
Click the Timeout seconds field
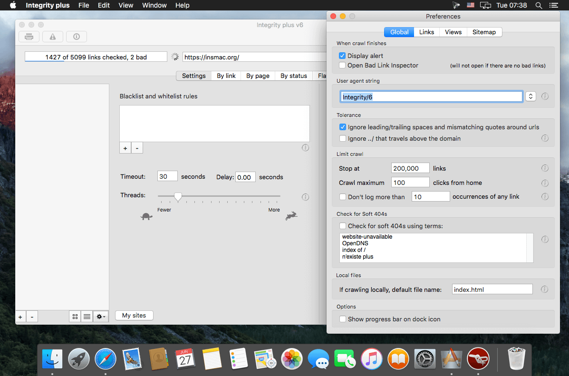[167, 176]
